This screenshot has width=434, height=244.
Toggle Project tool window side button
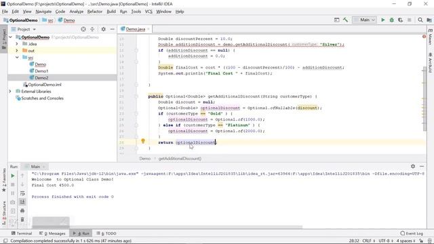(x=4, y=39)
